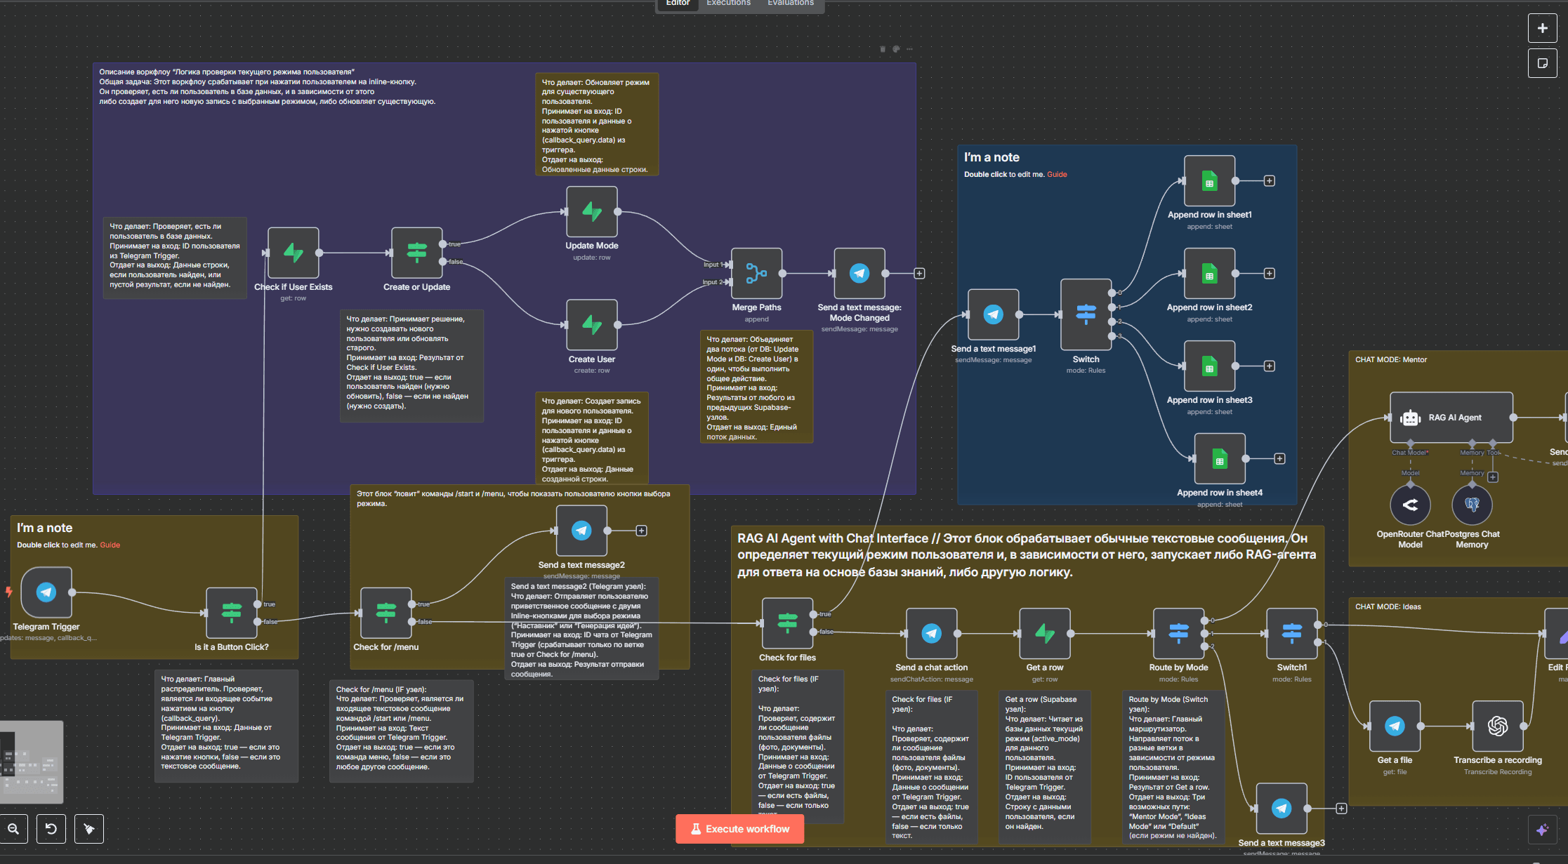
Task: Open the Postgres Chat Memory node
Action: [1472, 505]
